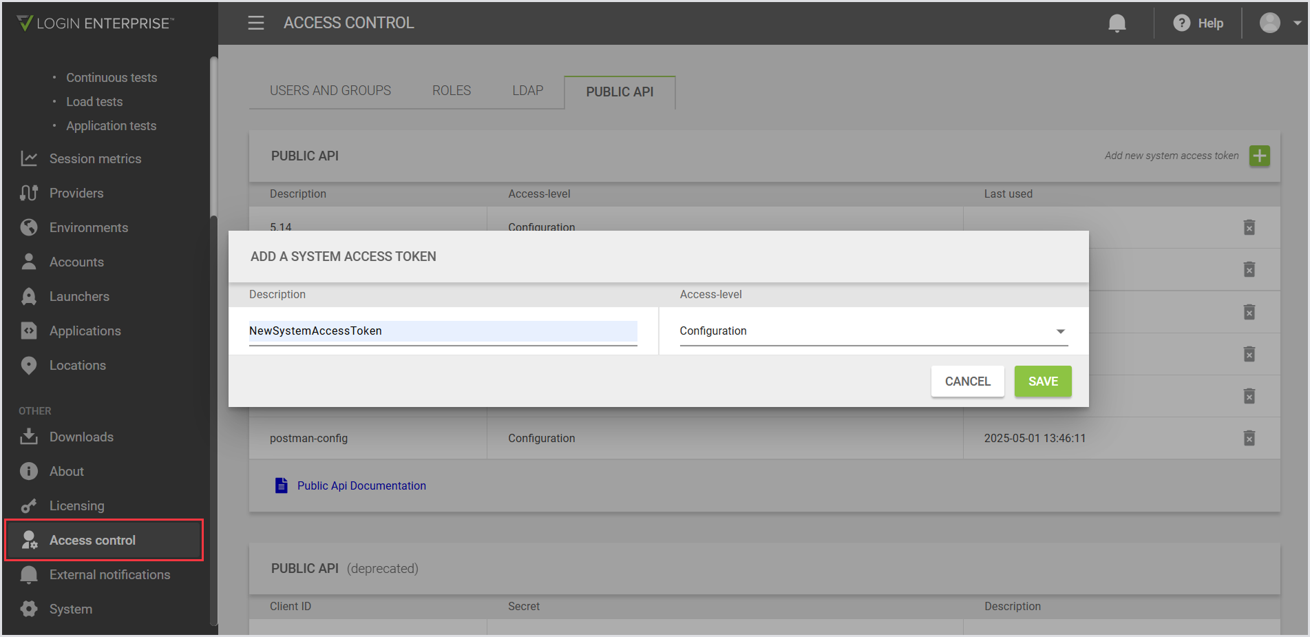Open the Public Api Documentation link
The image size is (1310, 637).
tap(361, 485)
